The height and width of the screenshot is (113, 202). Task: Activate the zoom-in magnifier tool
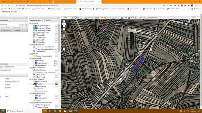click(x=78, y=18)
